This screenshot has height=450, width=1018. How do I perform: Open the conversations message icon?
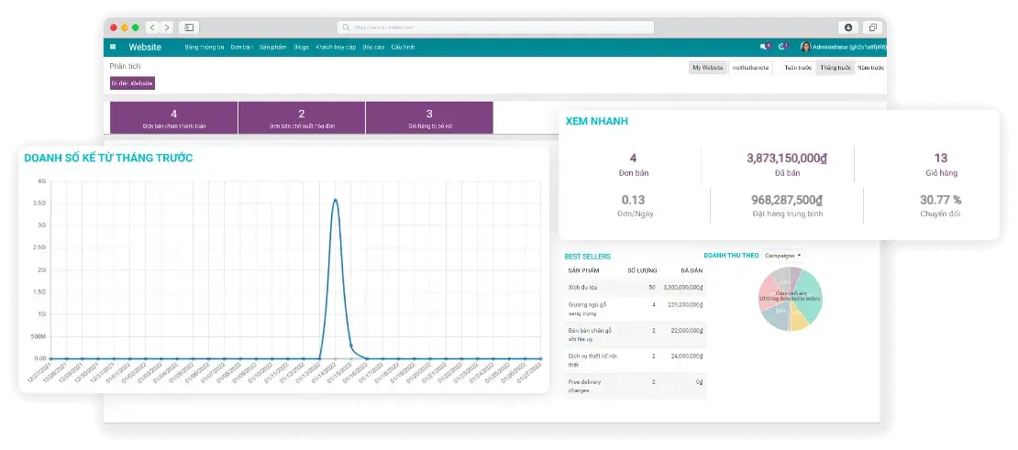(x=764, y=47)
